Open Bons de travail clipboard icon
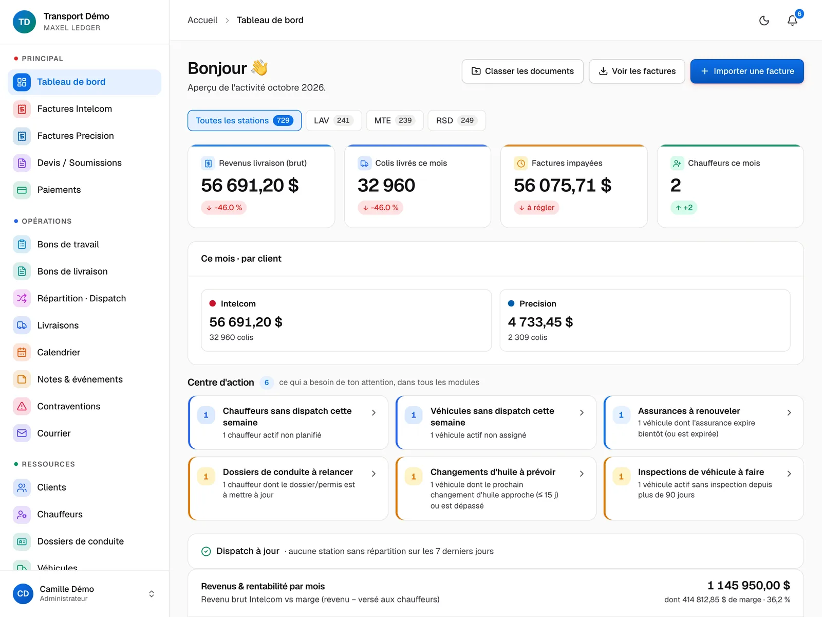Image resolution: width=822 pixels, height=617 pixels. 22,244
